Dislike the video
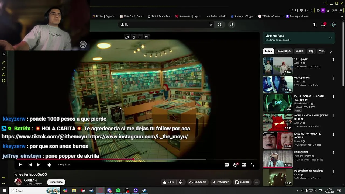The width and height of the screenshot is (345, 194). click(181, 182)
